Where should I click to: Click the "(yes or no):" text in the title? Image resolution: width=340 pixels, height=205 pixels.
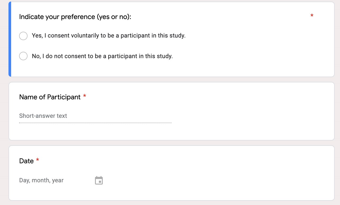114,17
